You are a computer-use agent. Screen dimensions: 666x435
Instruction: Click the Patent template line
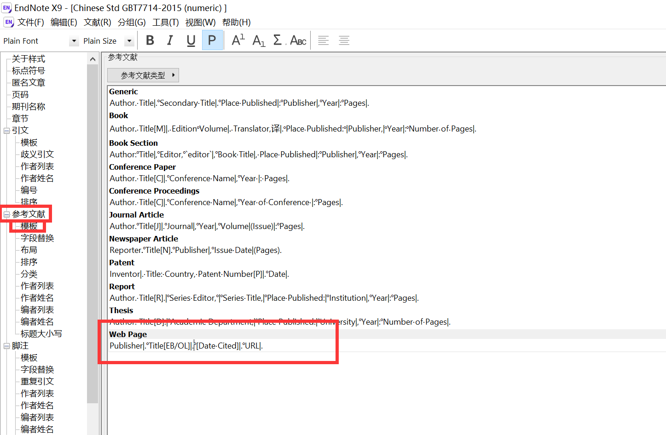pos(199,274)
